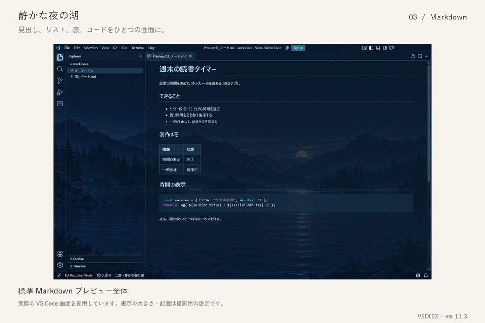The image size is (485, 323).
Task: Open Explorer panel More Actions ellipsis
Action: (140, 56)
